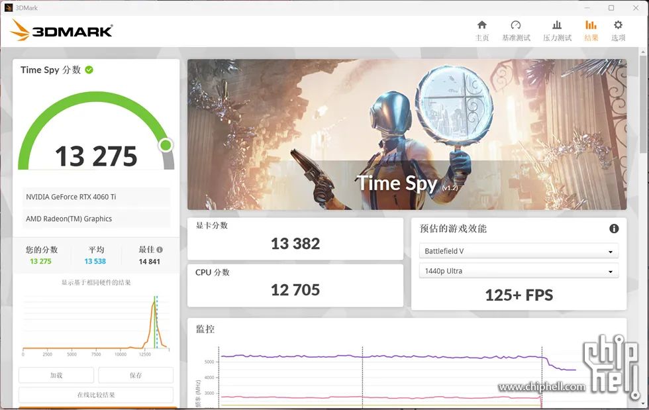
Task: Click the 13 275 overall score
Action: [x=96, y=156]
